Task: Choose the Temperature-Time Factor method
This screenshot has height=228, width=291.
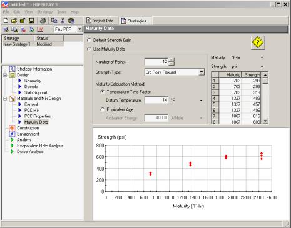Action: click(x=102, y=92)
